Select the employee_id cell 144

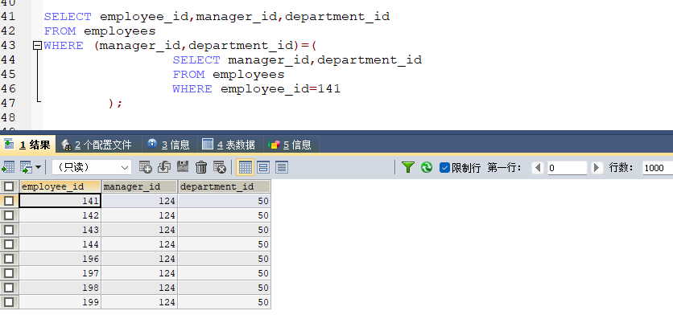tap(60, 244)
